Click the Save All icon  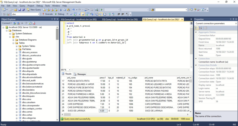click(x=24, y=10)
